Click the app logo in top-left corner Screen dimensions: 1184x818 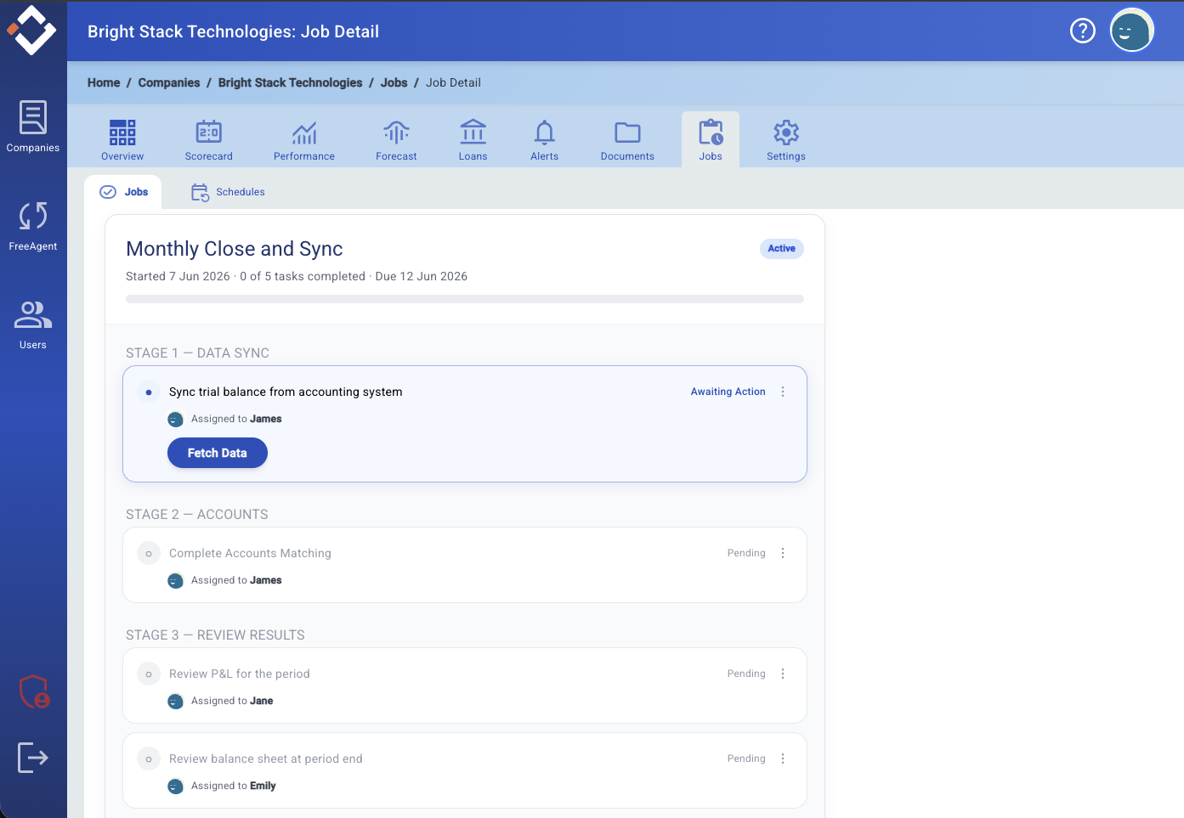click(x=32, y=31)
